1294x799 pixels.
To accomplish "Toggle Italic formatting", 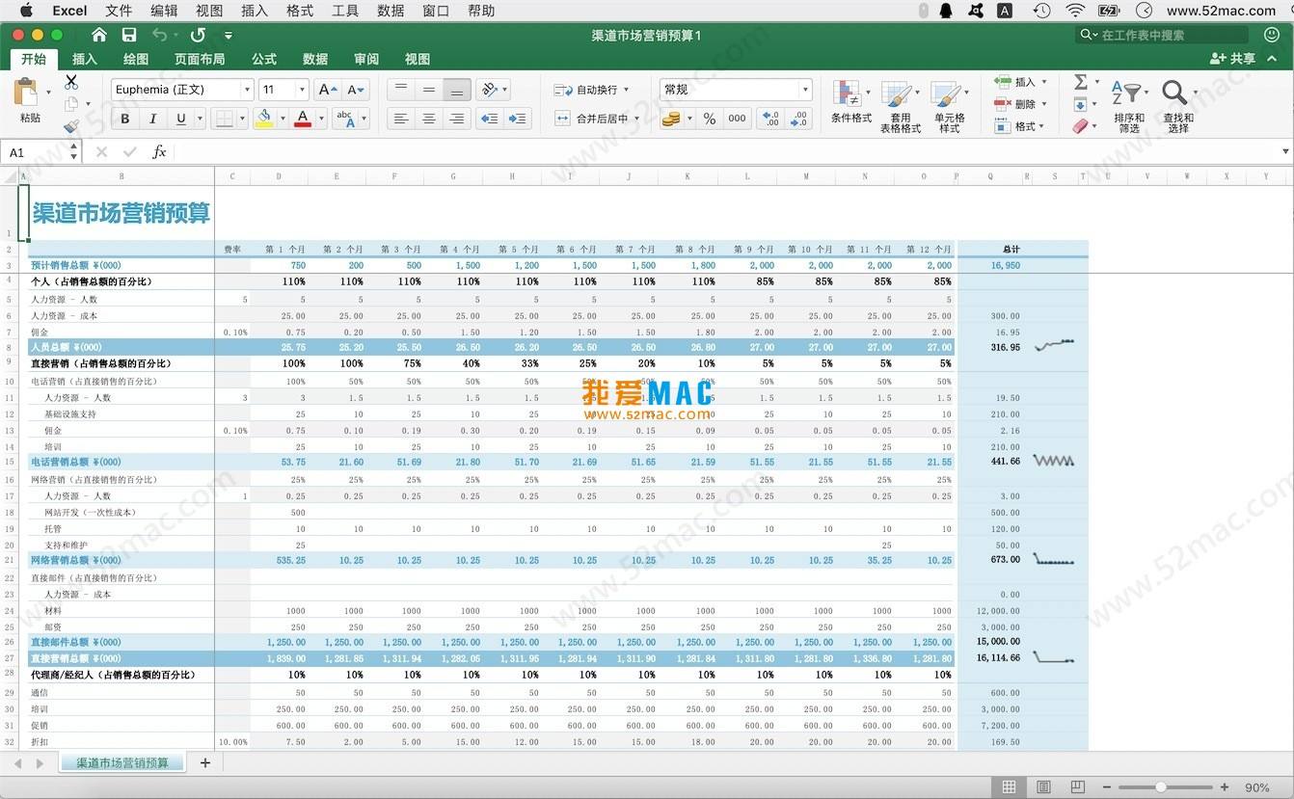I will point(152,119).
